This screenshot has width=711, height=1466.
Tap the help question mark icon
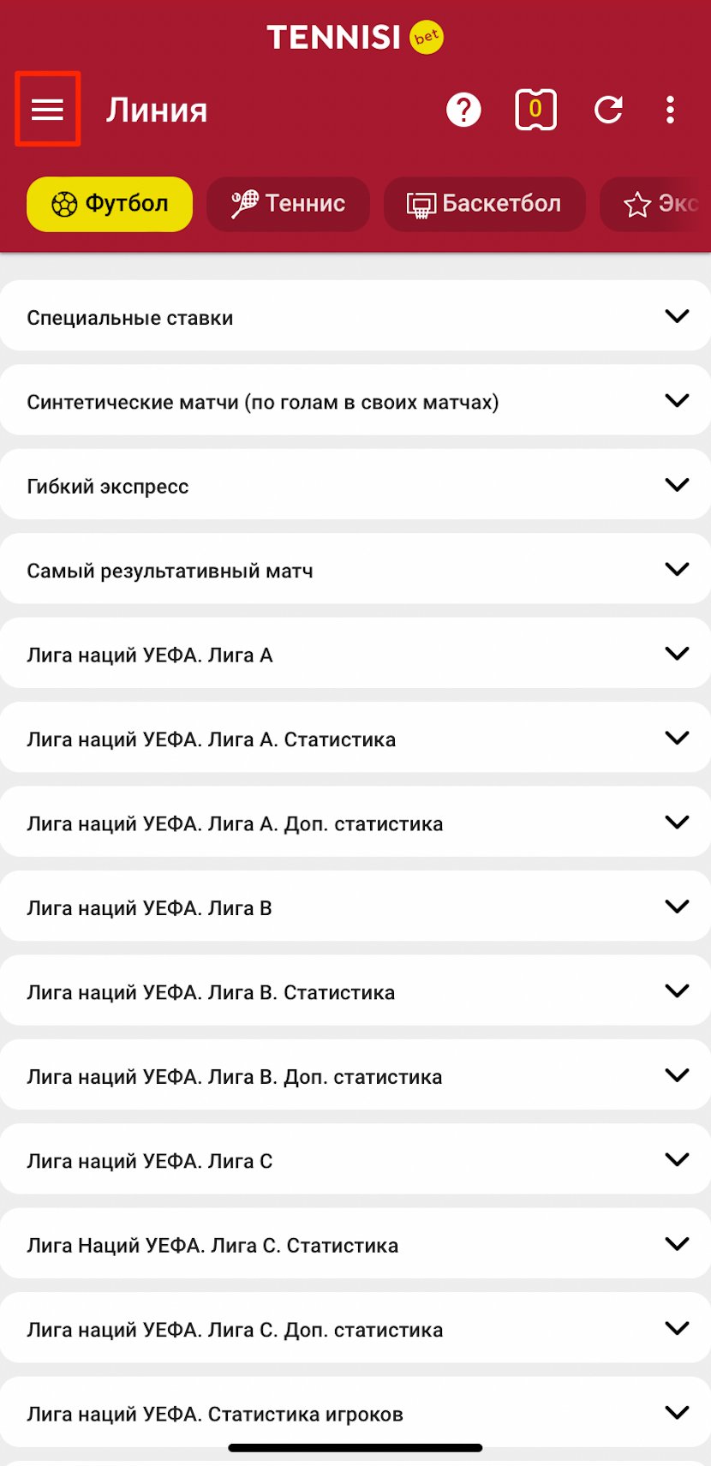click(463, 110)
